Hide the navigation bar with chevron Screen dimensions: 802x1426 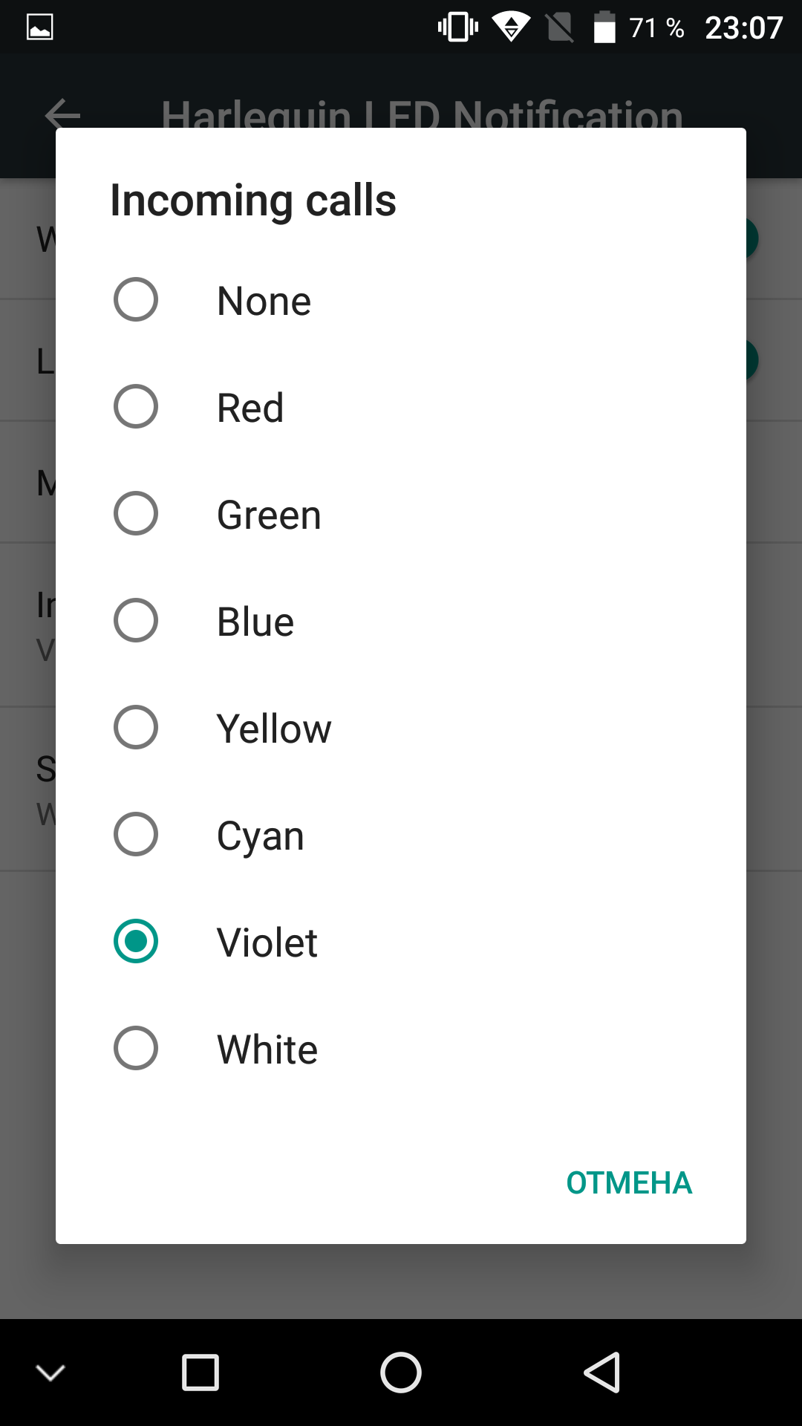tap(50, 1373)
